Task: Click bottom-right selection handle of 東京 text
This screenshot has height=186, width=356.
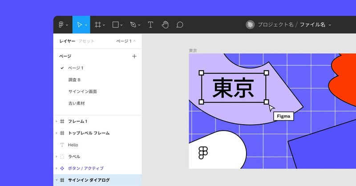Action: click(266, 102)
